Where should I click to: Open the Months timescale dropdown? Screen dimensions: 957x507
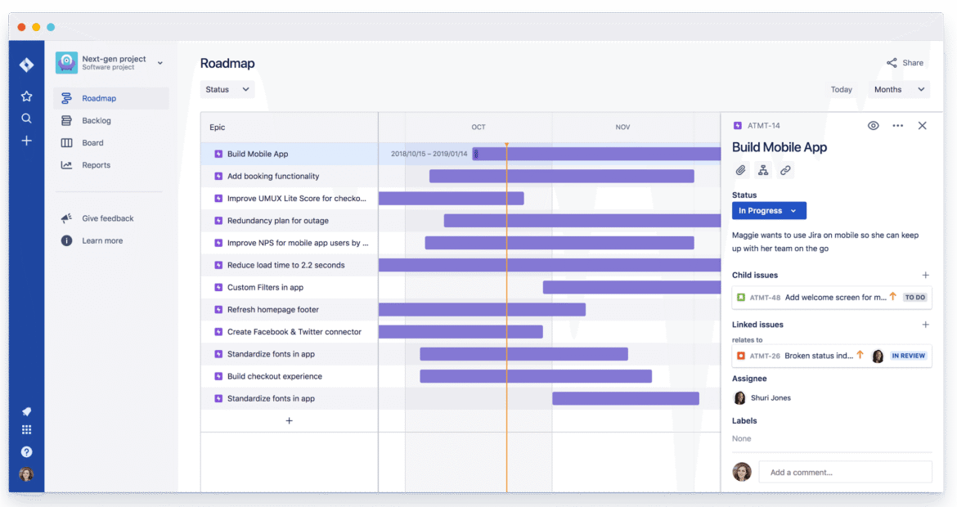[898, 89]
